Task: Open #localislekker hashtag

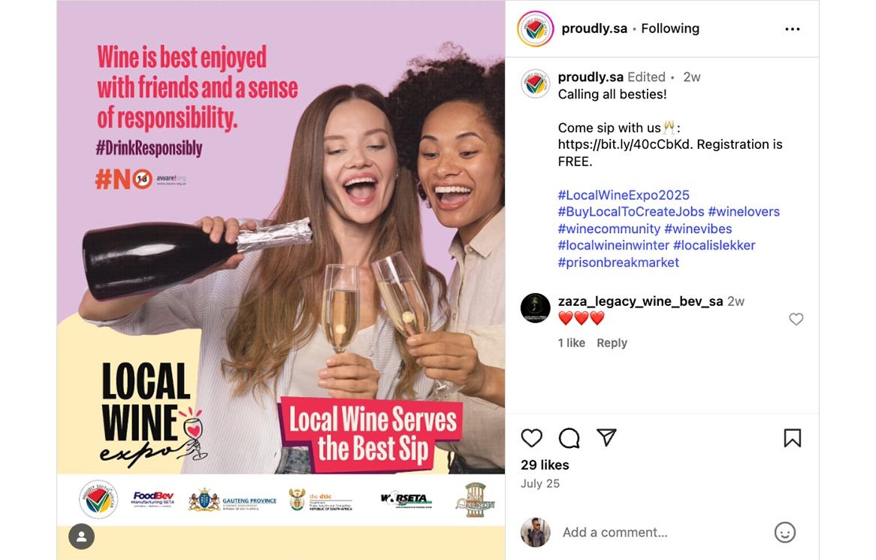Action: point(714,245)
